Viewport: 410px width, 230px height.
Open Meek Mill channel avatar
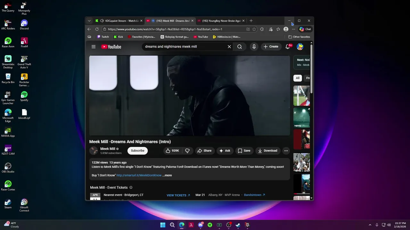(x=94, y=150)
